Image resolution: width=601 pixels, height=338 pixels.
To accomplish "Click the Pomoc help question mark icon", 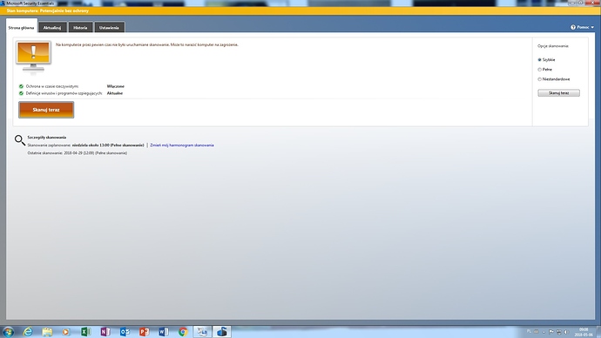I will point(573,27).
